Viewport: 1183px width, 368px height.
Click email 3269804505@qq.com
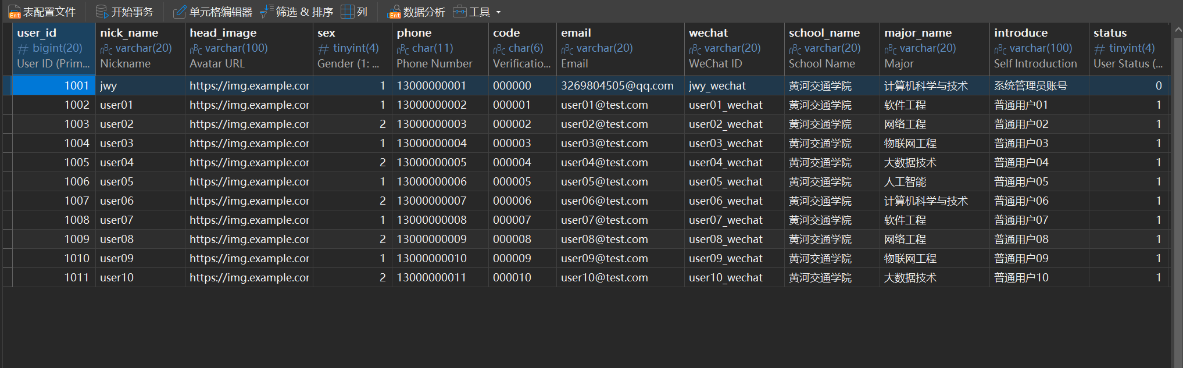[620, 85]
